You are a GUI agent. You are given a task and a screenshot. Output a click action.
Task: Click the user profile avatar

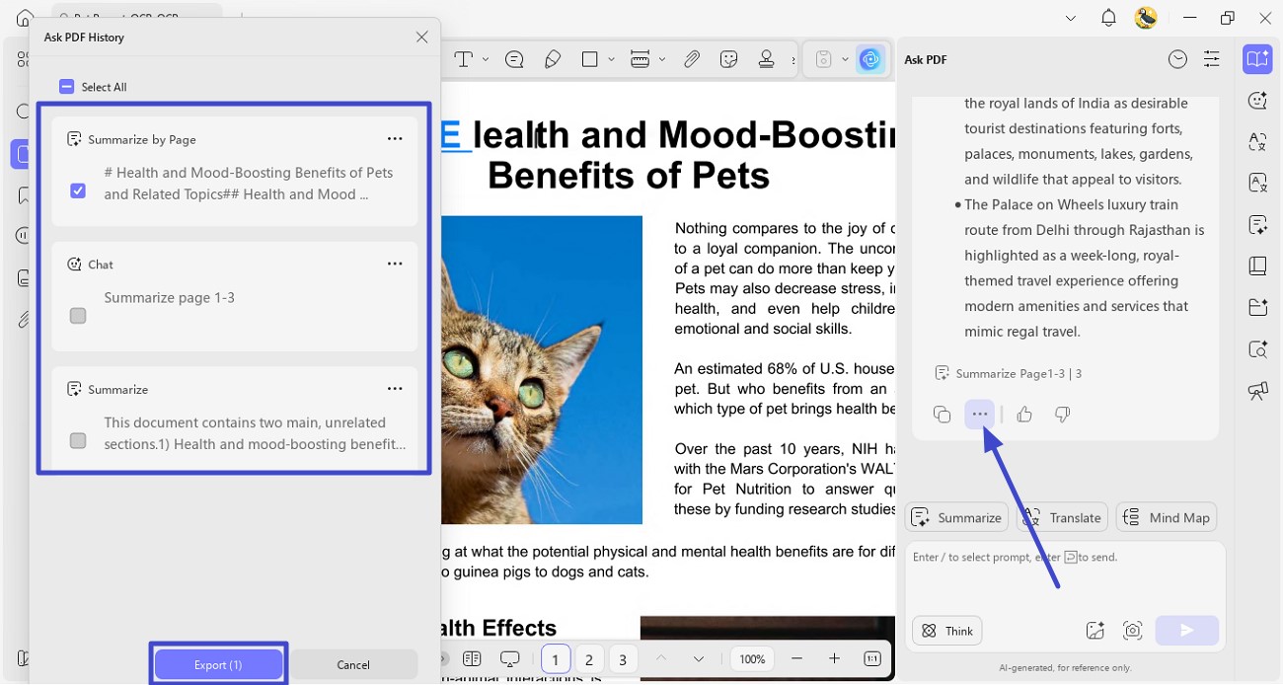(x=1146, y=18)
